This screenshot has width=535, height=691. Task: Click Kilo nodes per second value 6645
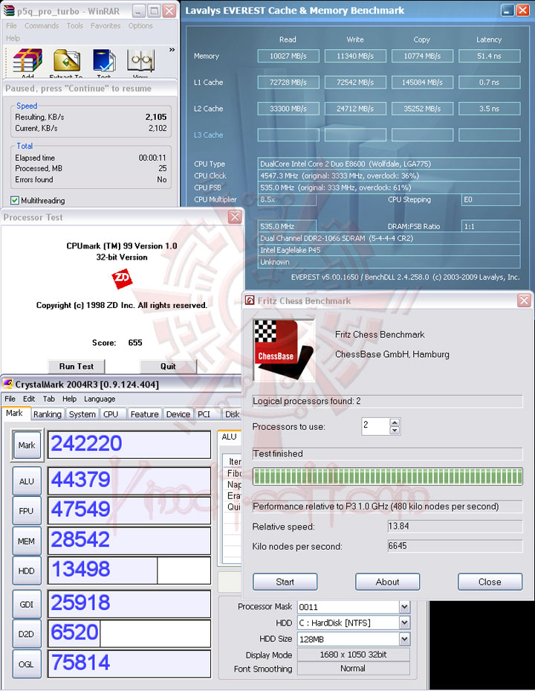pos(455,545)
